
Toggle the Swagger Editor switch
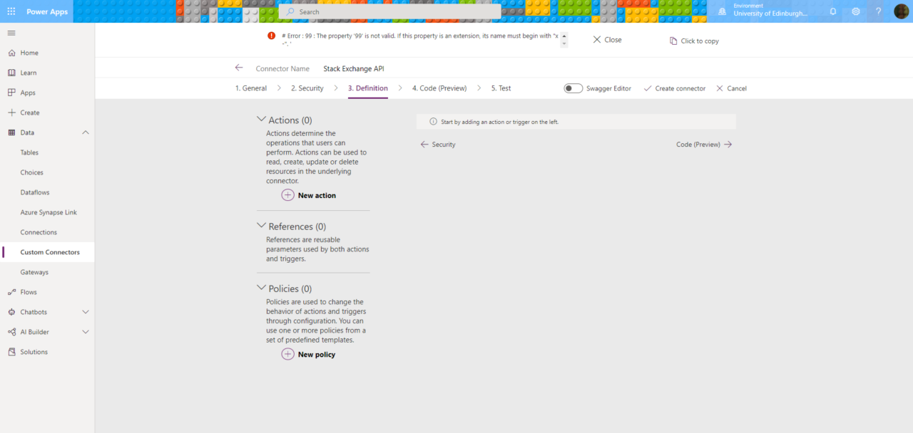tap(573, 88)
